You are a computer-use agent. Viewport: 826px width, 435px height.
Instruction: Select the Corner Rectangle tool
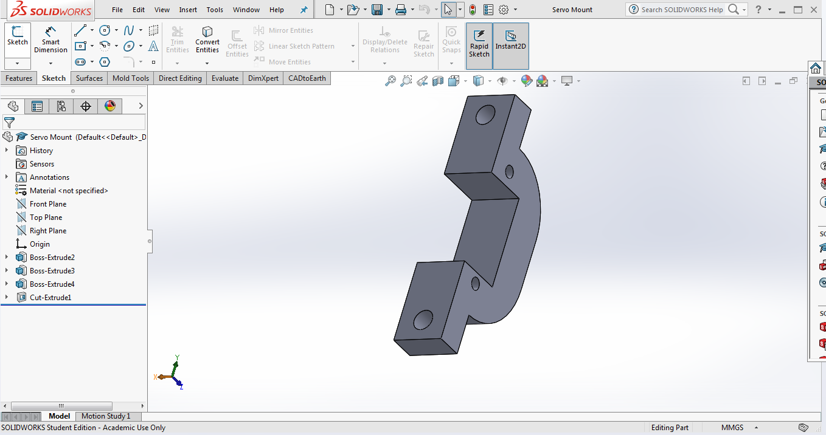pyautogui.click(x=80, y=46)
